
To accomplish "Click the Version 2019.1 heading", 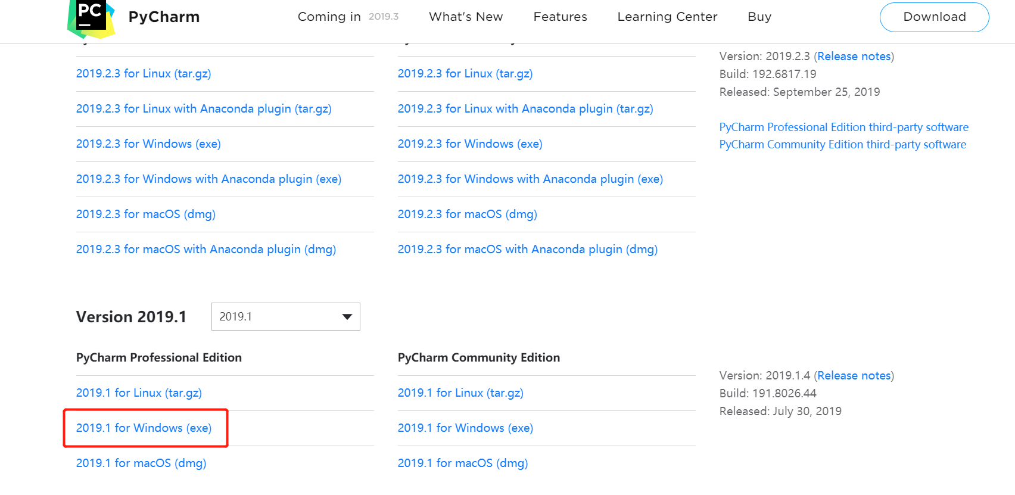I will pos(131,316).
